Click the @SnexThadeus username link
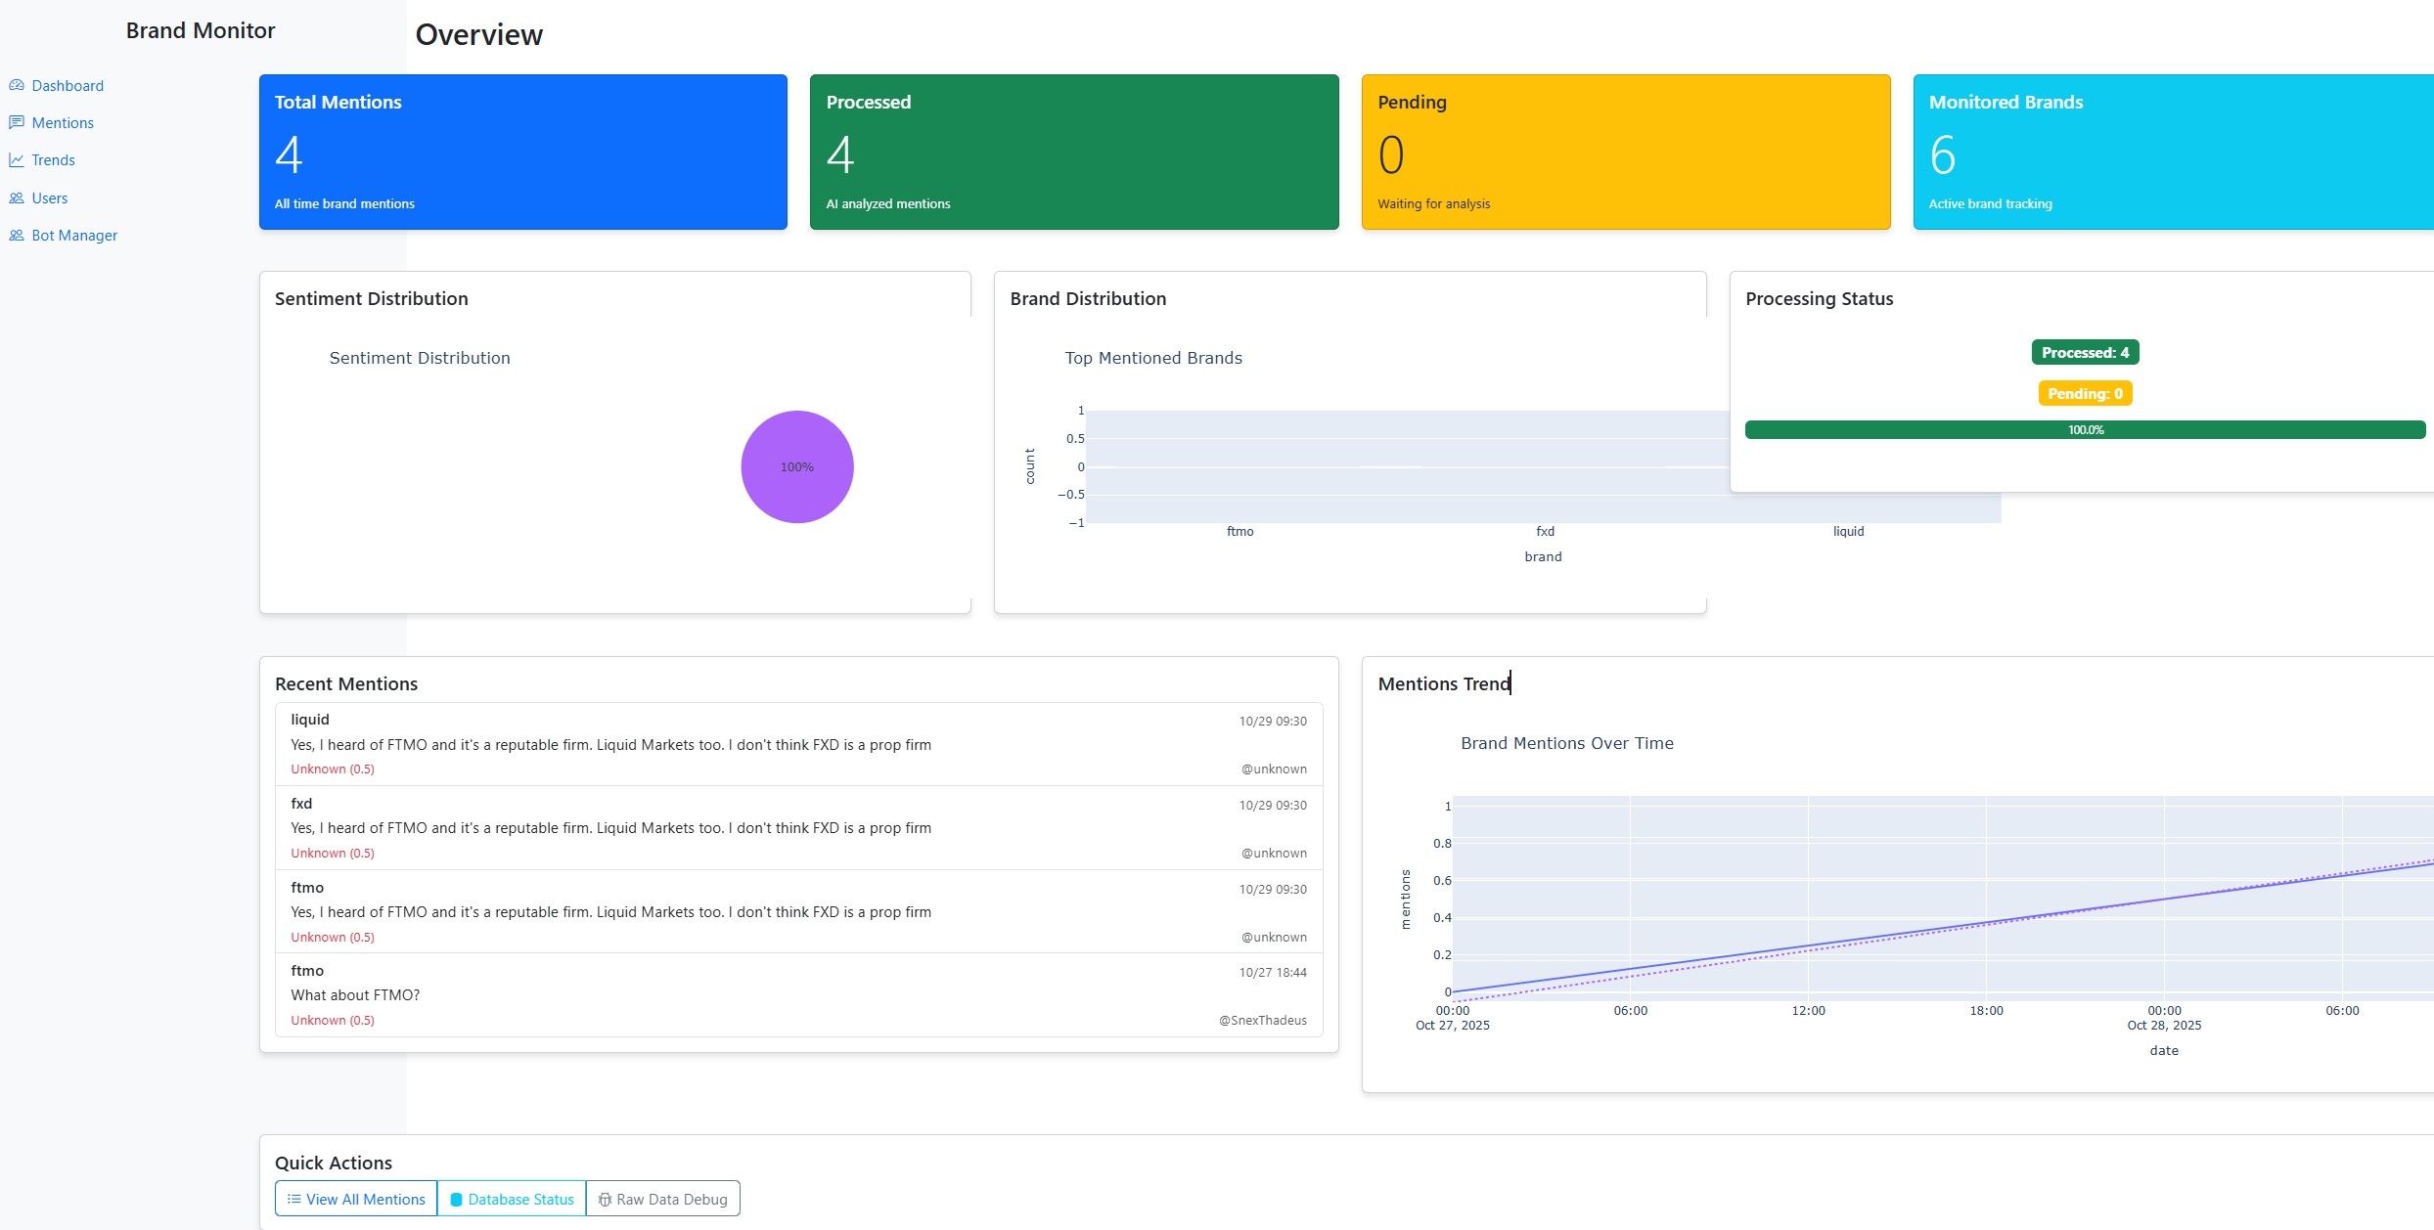2434x1230 pixels. (x=1263, y=1020)
